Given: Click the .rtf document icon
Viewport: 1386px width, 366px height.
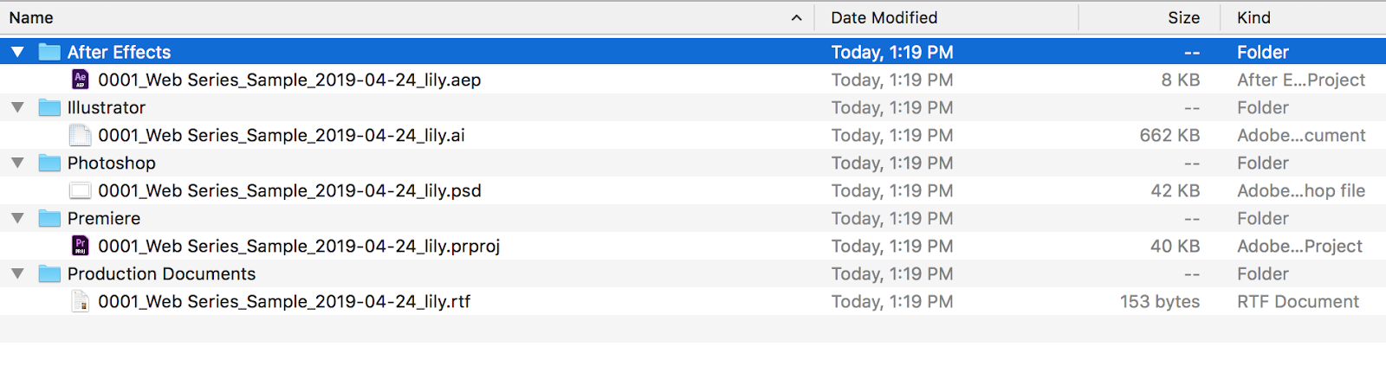Looking at the screenshot, I should pyautogui.click(x=81, y=301).
